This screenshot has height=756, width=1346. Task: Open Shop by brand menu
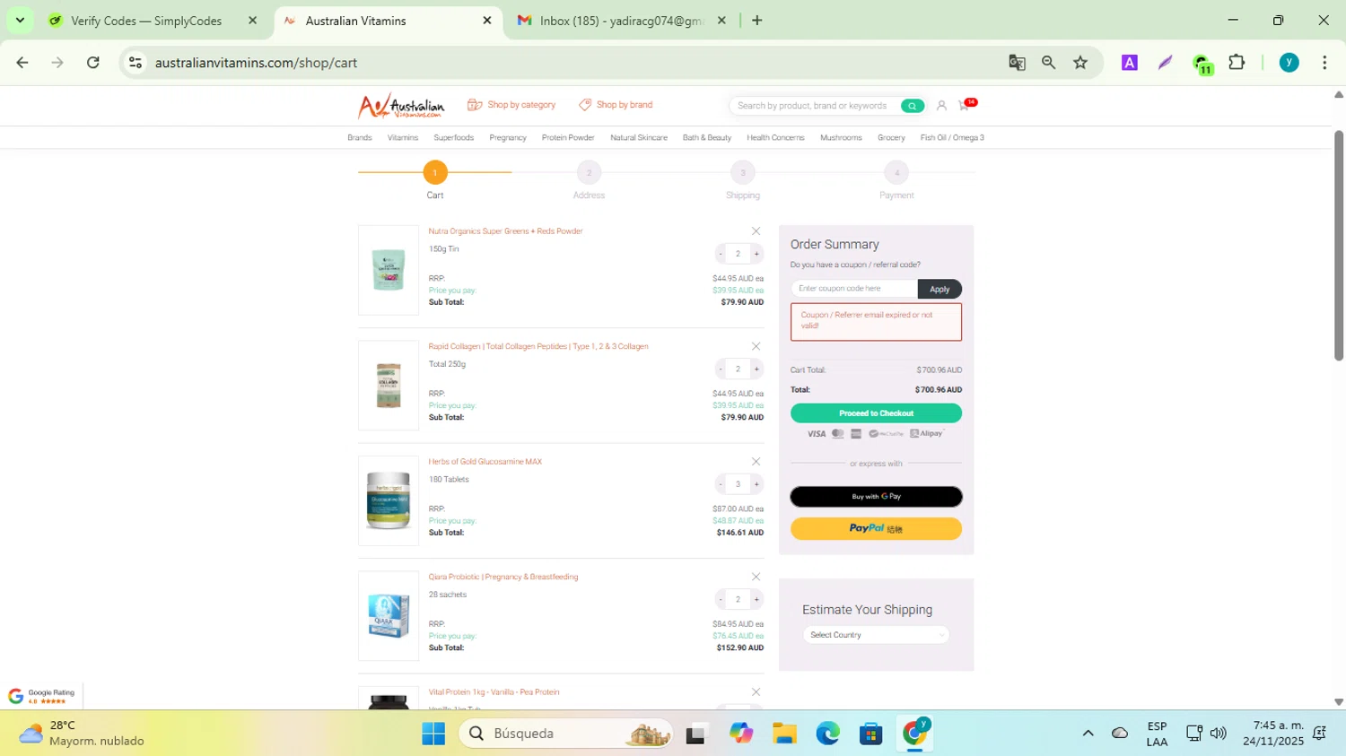(616, 105)
